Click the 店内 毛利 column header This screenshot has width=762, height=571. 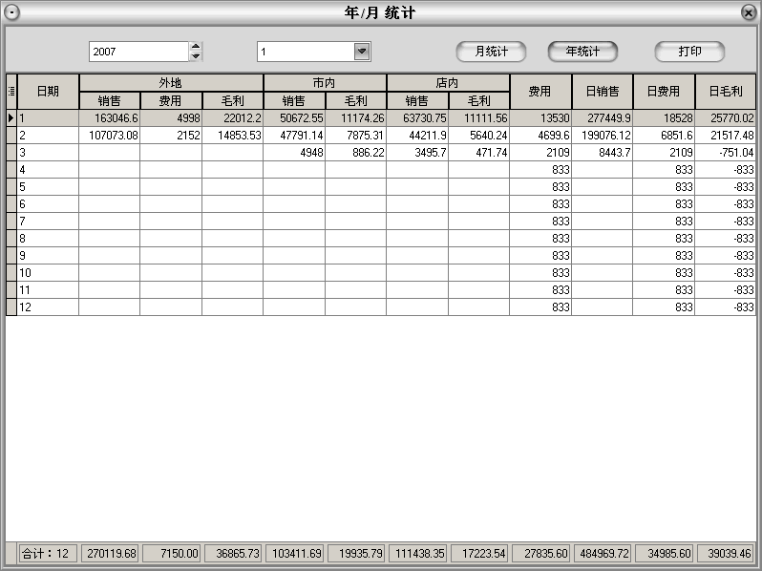pyautogui.click(x=478, y=100)
